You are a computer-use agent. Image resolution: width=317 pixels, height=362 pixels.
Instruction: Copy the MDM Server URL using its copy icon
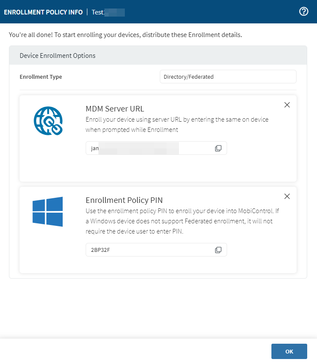coord(218,148)
